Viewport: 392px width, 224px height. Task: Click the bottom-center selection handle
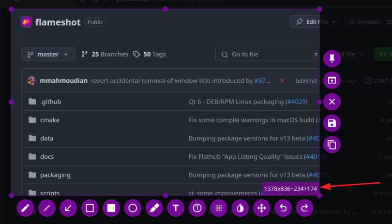coord(166,195)
